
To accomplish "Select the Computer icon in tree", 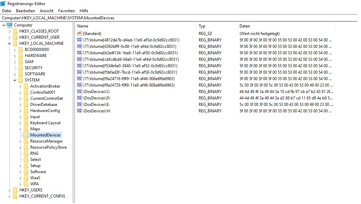I will (10, 25).
